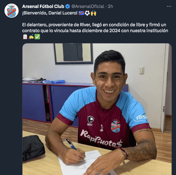Click the blue pen in the photo
Image resolution: width=176 pixels, height=175 pixels.
71,144
